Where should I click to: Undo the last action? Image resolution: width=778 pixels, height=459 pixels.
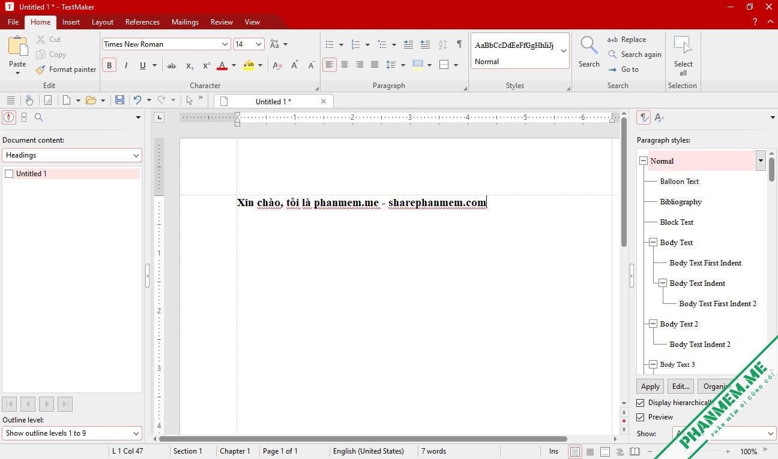coord(137,101)
